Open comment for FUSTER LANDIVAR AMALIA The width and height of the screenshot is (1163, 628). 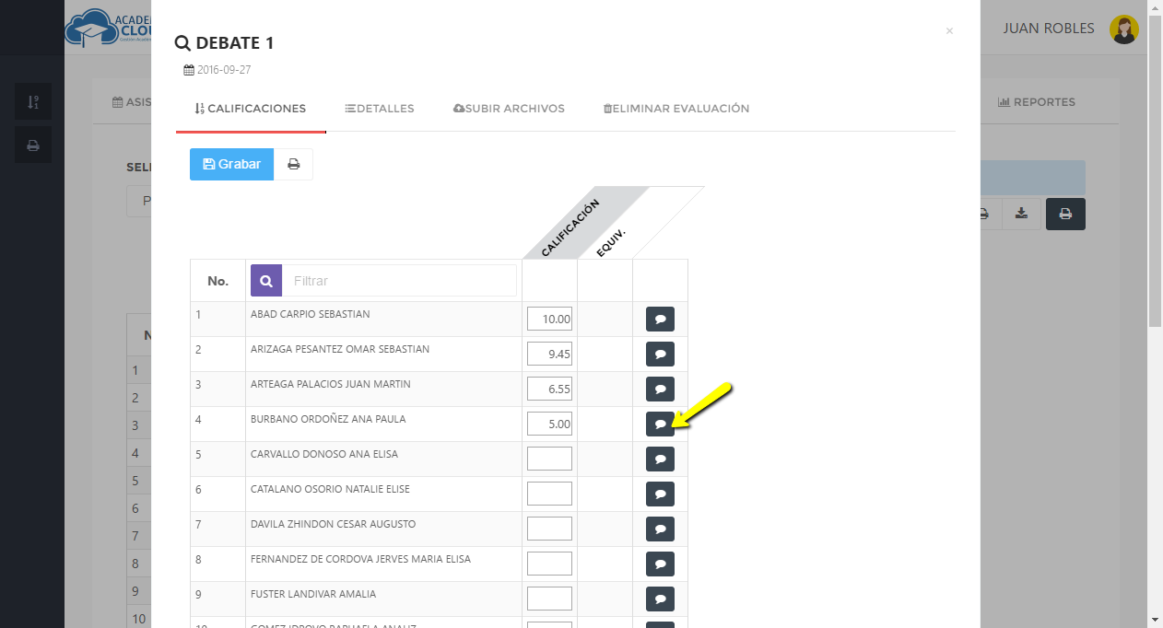pyautogui.click(x=660, y=599)
